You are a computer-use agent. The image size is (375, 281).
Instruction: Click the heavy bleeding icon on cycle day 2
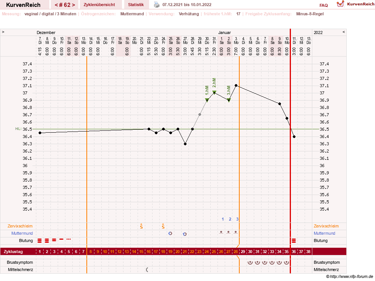point(47,240)
